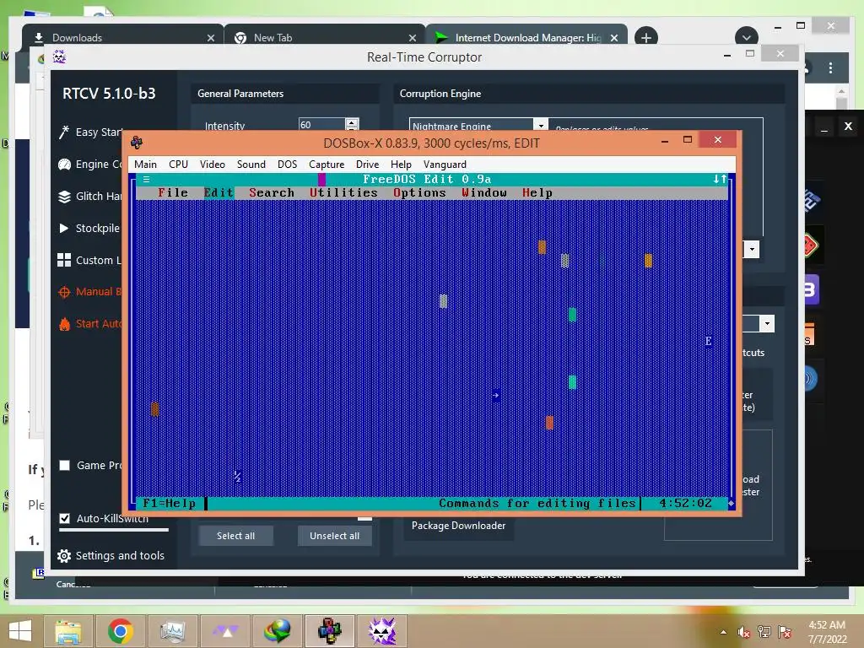Switch to the New Tab Chrome tab

tap(325, 37)
